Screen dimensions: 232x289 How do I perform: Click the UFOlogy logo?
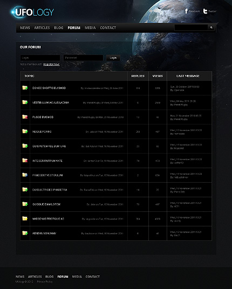(33, 12)
